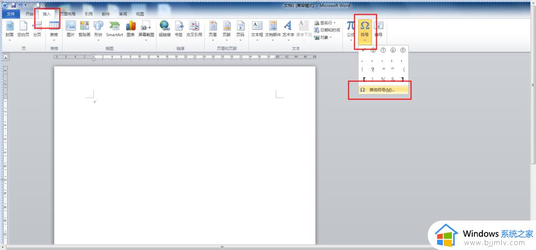Insert the ampersand & symbol

(x=393, y=79)
